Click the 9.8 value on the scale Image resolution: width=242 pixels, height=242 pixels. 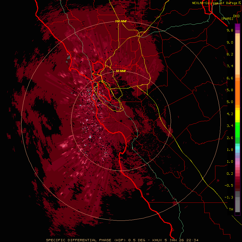230,30
